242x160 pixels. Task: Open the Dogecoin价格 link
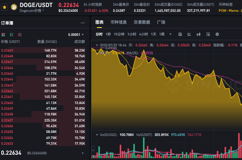[x=31, y=11]
